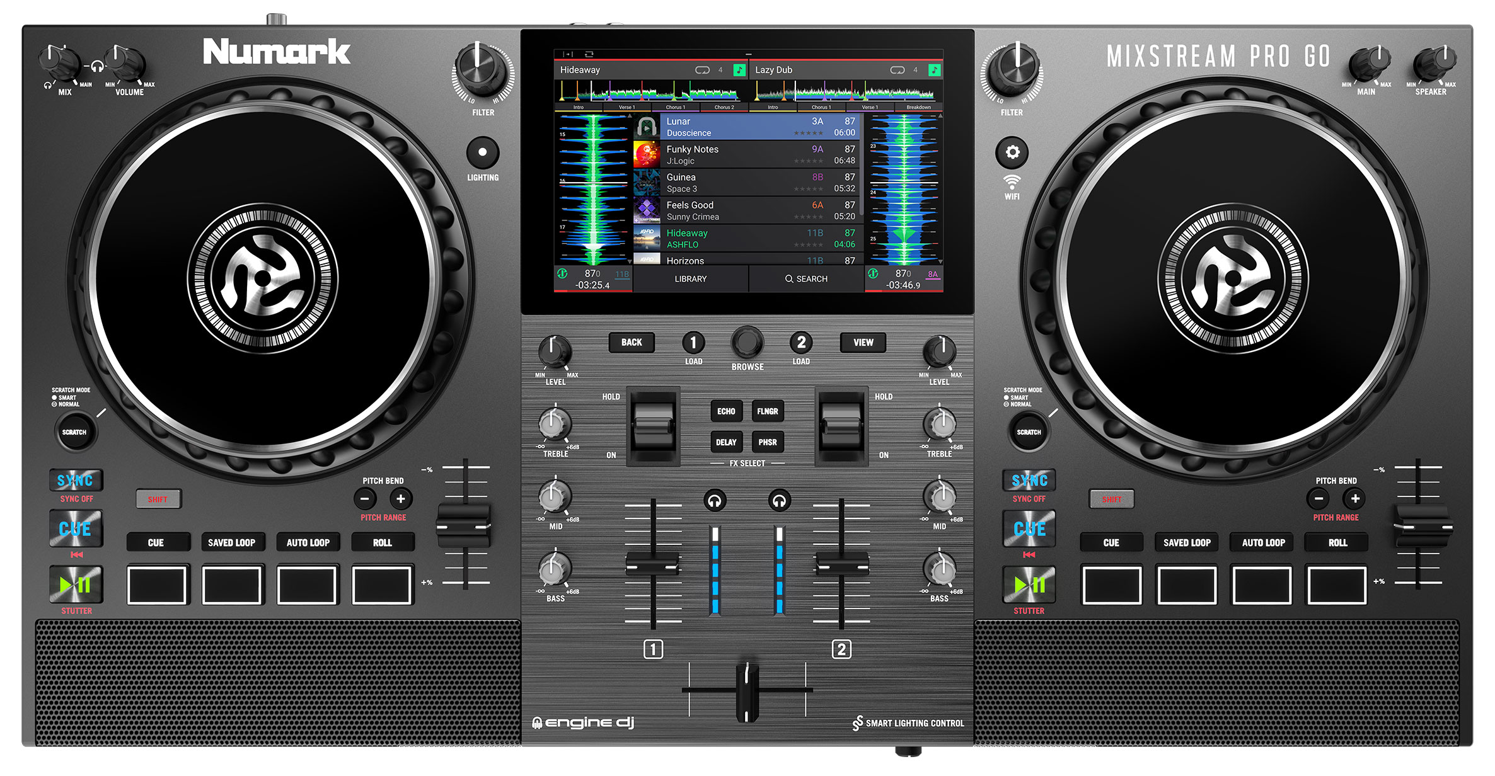Hit the left deck Play/Pause button
The image size is (1495, 776).
point(76,585)
